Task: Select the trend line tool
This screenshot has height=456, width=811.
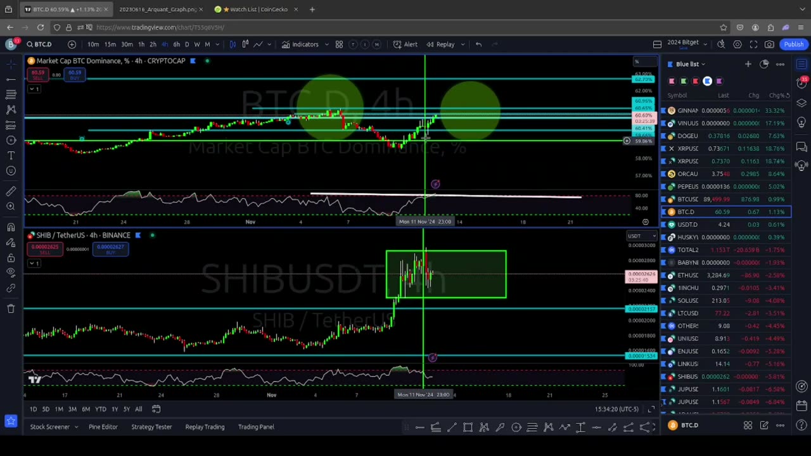Action: coord(11,79)
